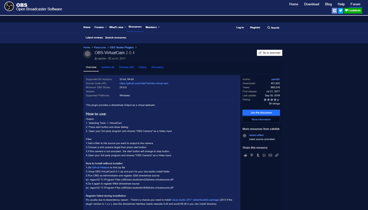Open Help in top site menu
The width and height of the screenshot is (368, 210).
341,4
